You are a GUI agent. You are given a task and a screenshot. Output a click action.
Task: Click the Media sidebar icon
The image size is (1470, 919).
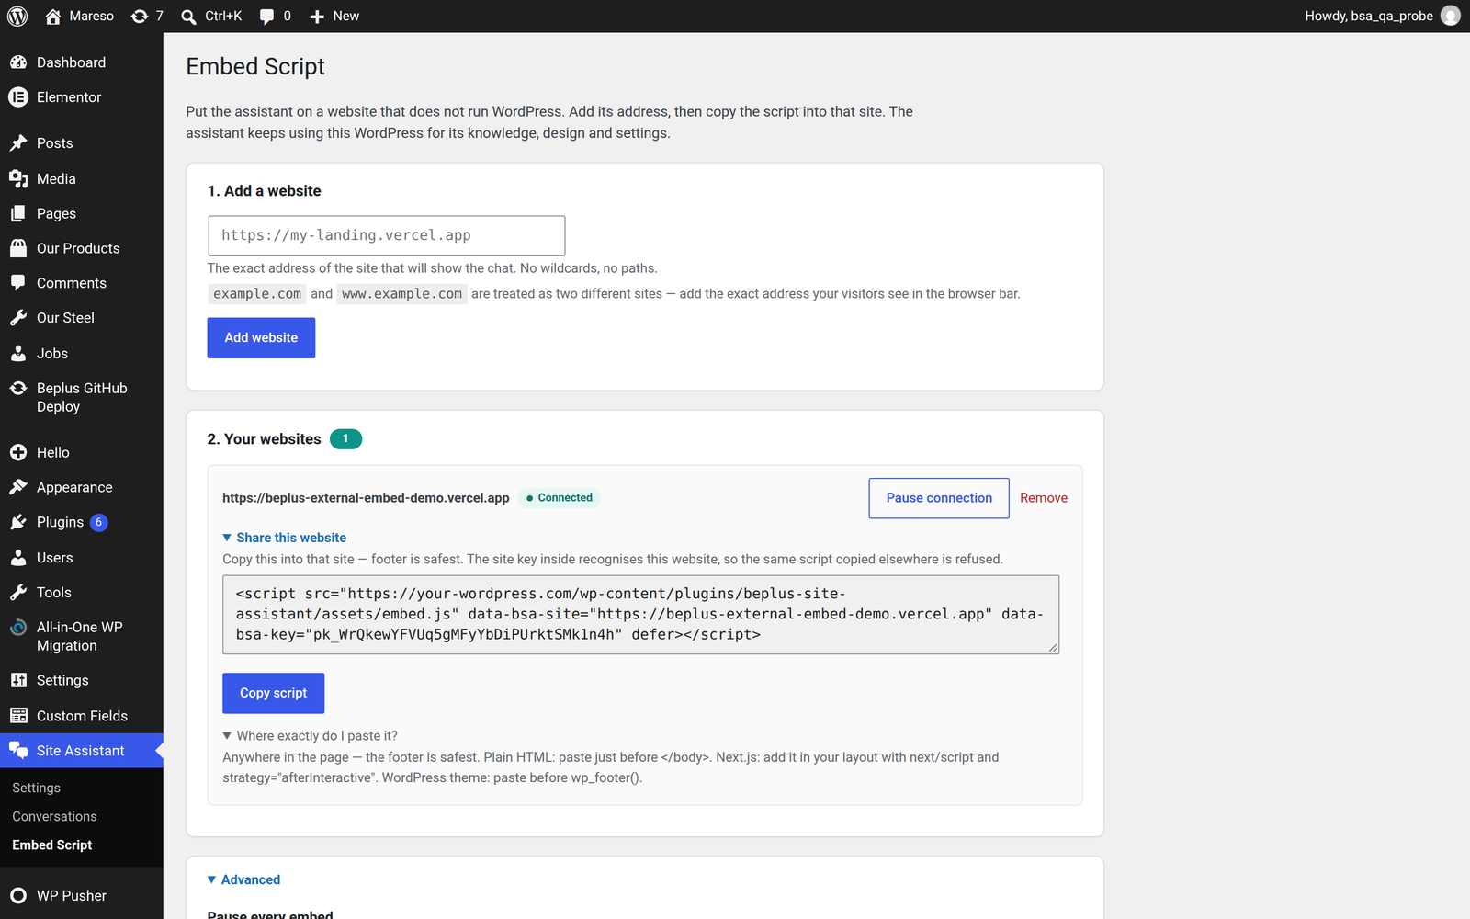[x=18, y=179]
